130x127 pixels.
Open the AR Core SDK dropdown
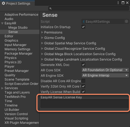coord(105,70)
